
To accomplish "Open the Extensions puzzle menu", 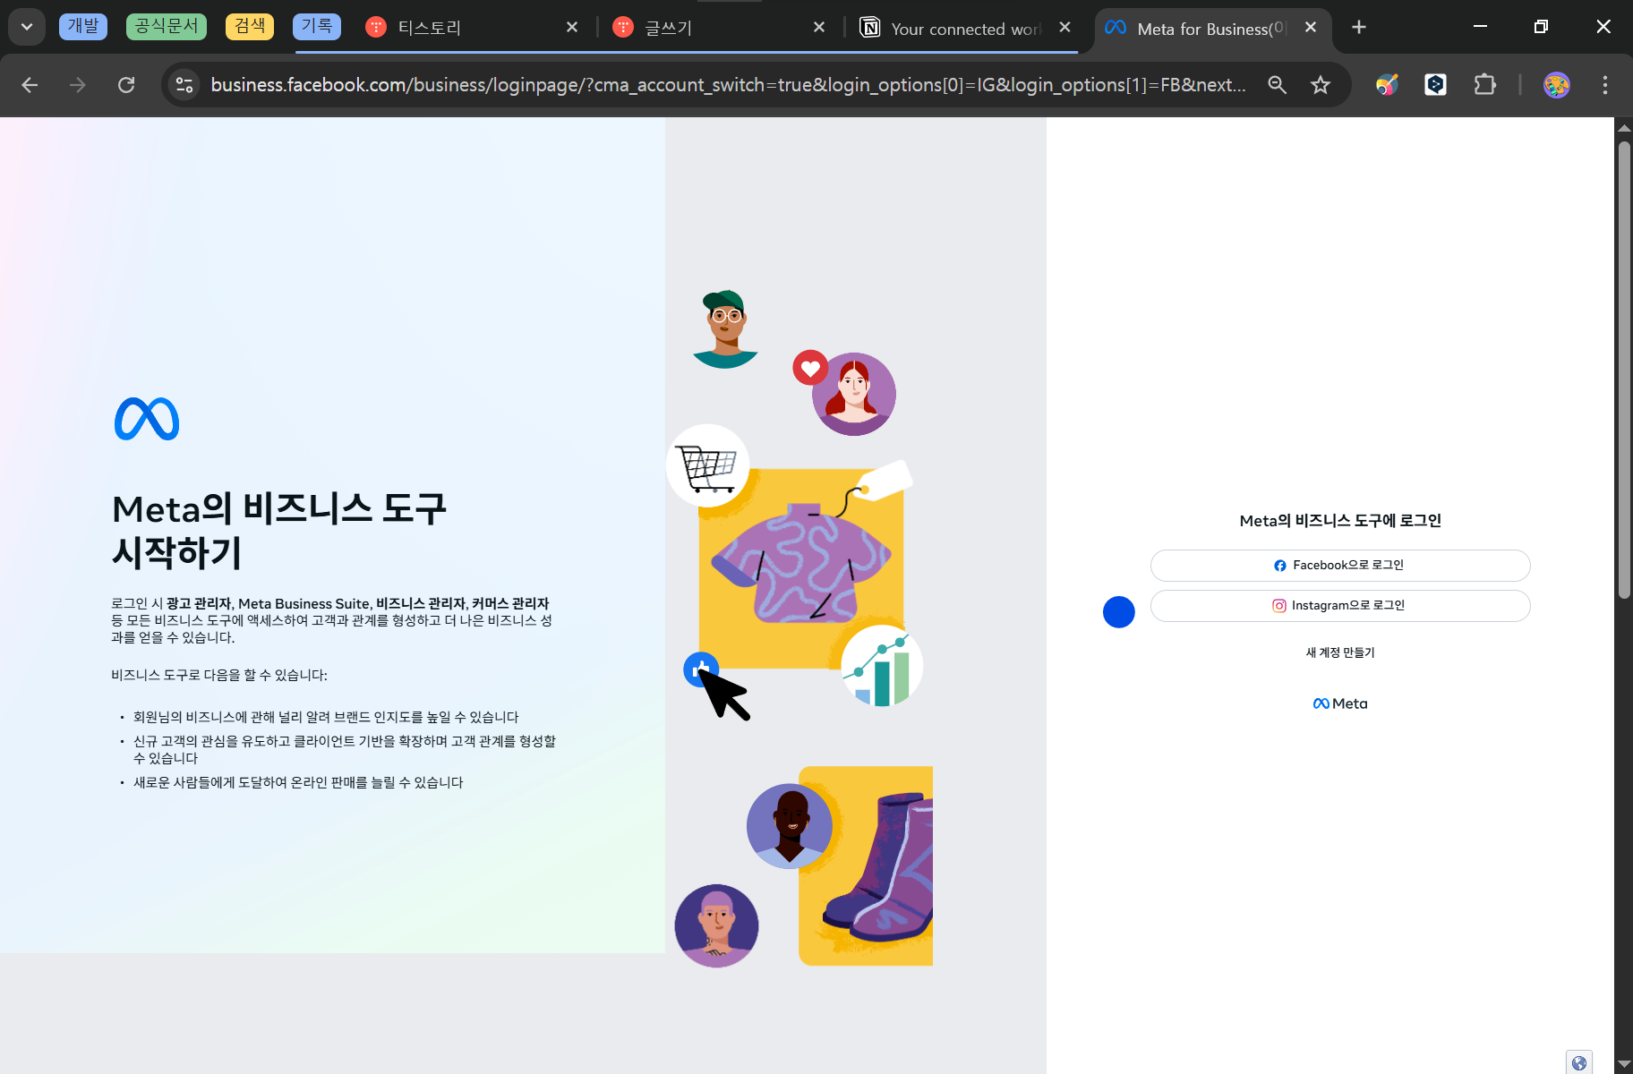I will 1484,85.
